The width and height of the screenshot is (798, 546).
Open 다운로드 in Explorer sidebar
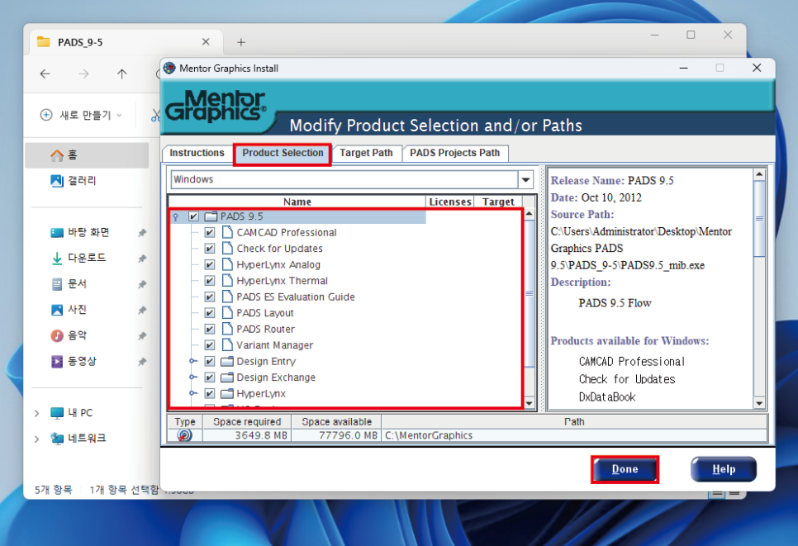click(87, 258)
